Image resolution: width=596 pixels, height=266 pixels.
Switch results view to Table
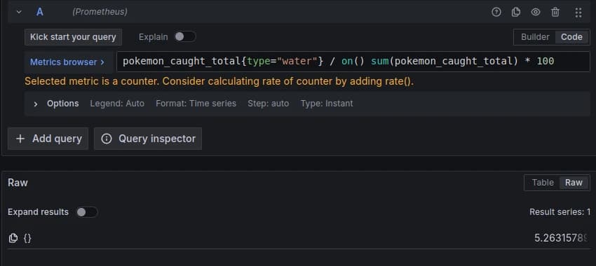pyautogui.click(x=543, y=183)
